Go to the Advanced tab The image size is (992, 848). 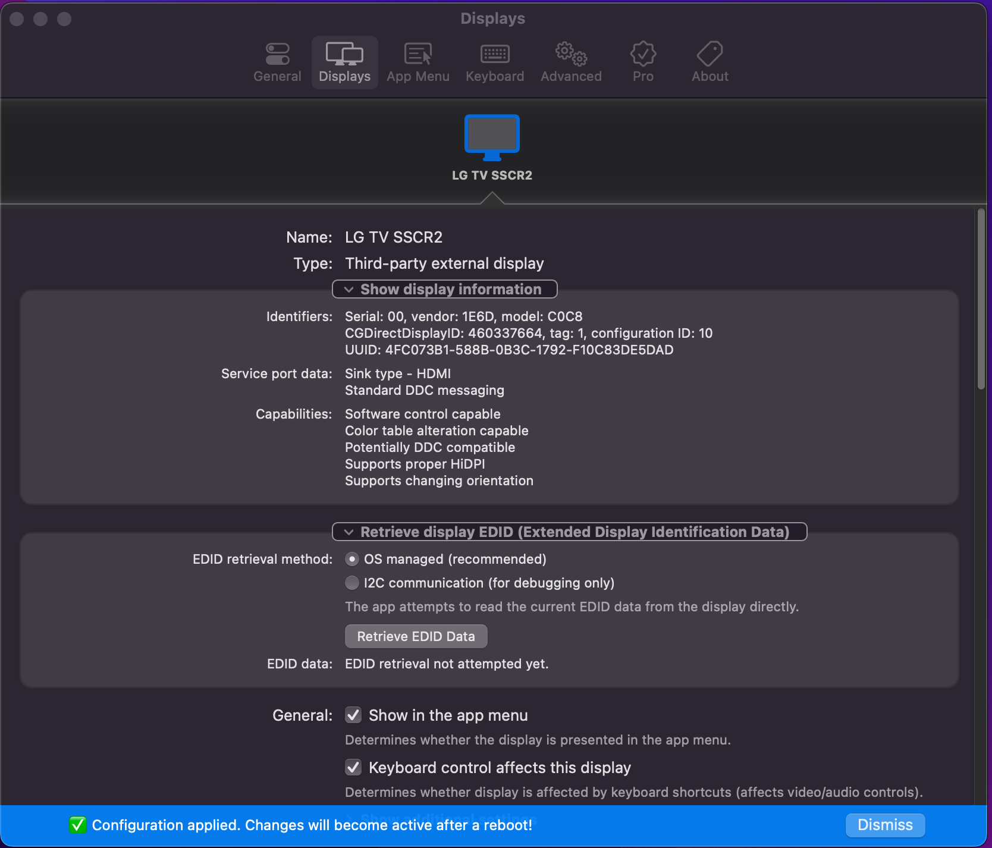click(571, 62)
